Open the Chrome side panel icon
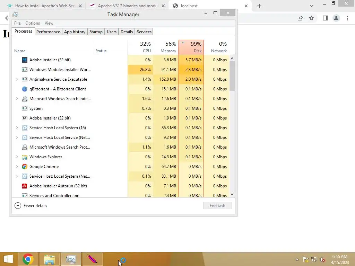This screenshot has width=355, height=266. (325, 18)
